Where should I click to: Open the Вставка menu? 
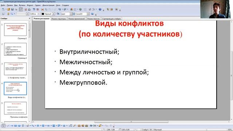pyautogui.click(x=22, y=5)
